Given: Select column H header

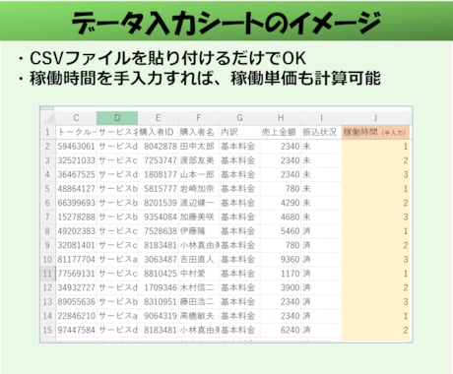Looking at the screenshot, I should [x=281, y=118].
